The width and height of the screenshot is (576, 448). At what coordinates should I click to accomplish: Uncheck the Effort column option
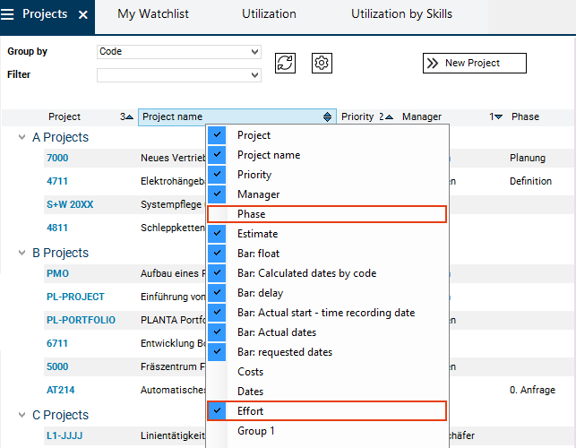tap(216, 411)
